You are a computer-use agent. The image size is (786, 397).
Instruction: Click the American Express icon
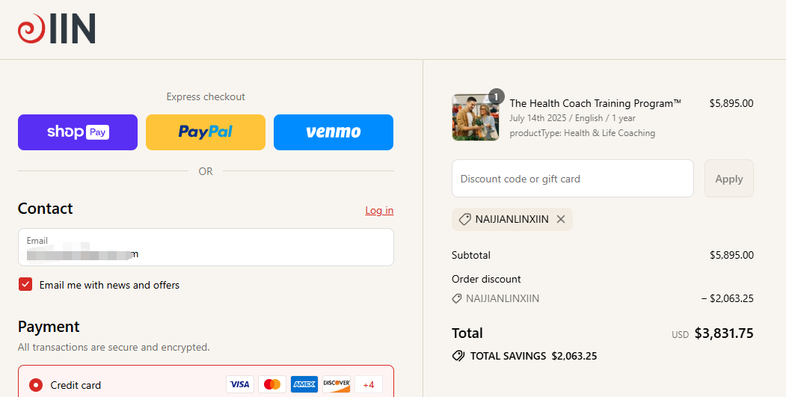(x=304, y=384)
